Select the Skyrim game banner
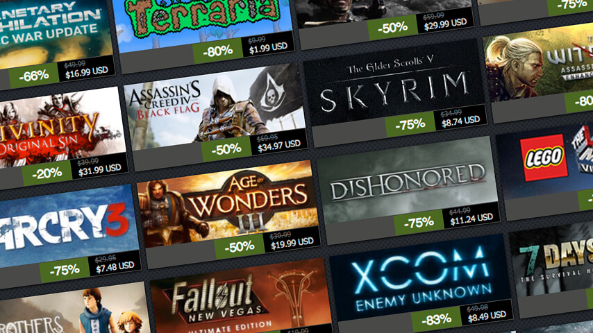This screenshot has width=593, height=333. point(393,84)
